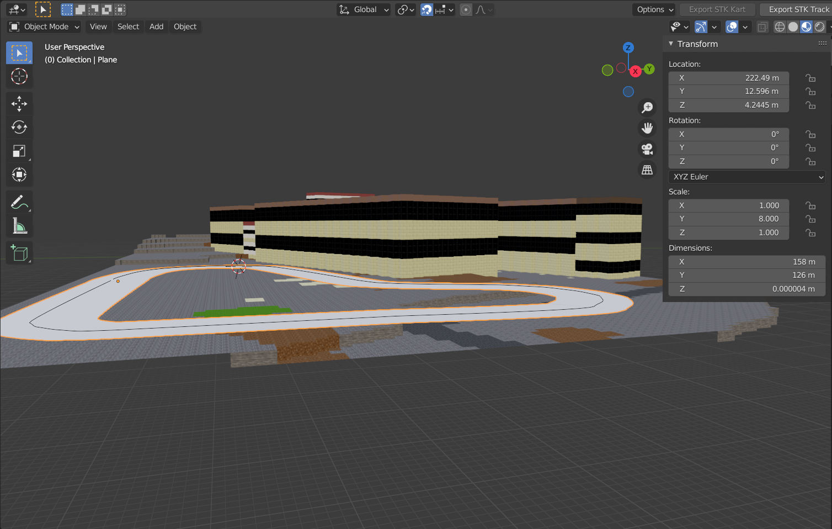This screenshot has width=832, height=529.
Task: Lock the X location axis
Action: click(810, 78)
